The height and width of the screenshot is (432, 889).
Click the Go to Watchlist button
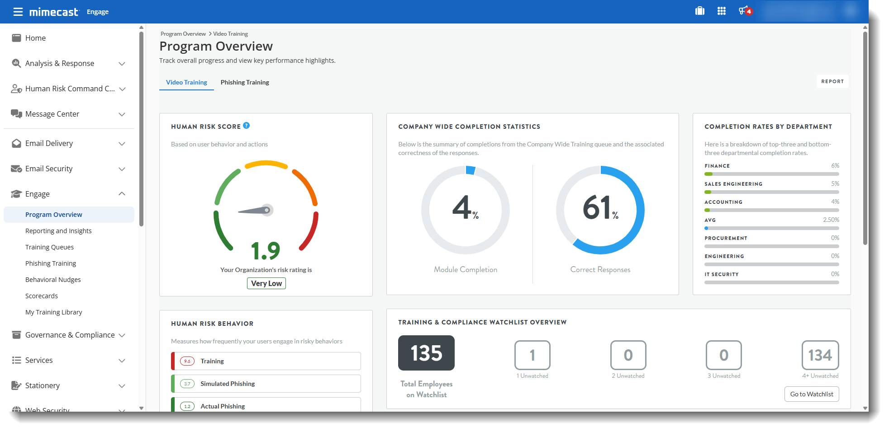coord(811,394)
